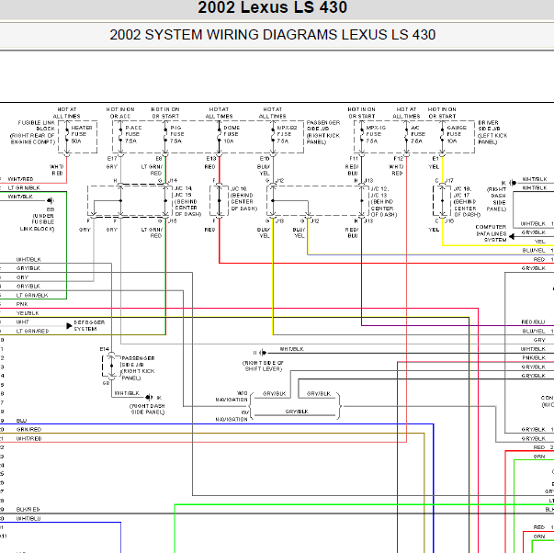Select the GAUGE FUSE 10A label
The width and height of the screenshot is (554, 553).
click(x=457, y=134)
